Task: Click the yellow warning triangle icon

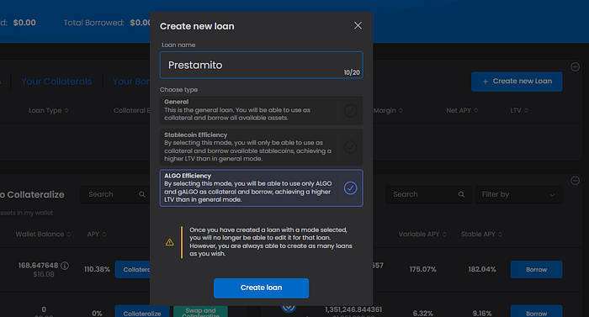Action: coord(170,242)
